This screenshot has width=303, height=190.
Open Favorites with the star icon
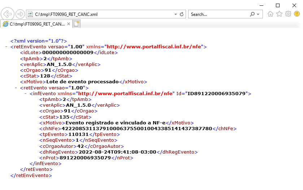pos(279,14)
